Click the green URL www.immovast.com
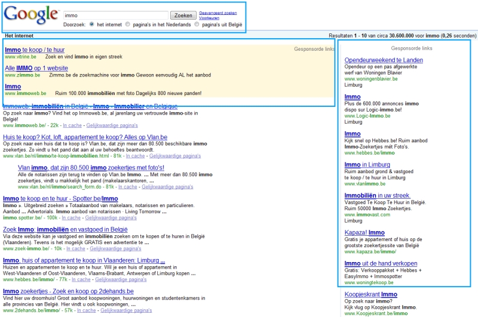This screenshot has height=317, width=478. (x=367, y=215)
